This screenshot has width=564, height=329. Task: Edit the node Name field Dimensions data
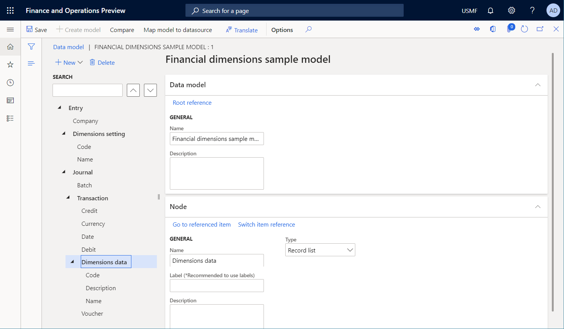217,260
